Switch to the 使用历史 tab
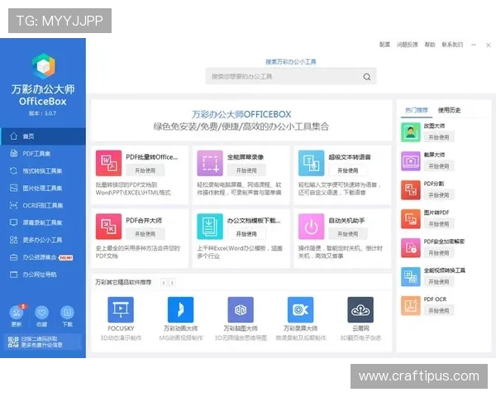Viewport: 496px width, 397px height. pyautogui.click(x=449, y=110)
